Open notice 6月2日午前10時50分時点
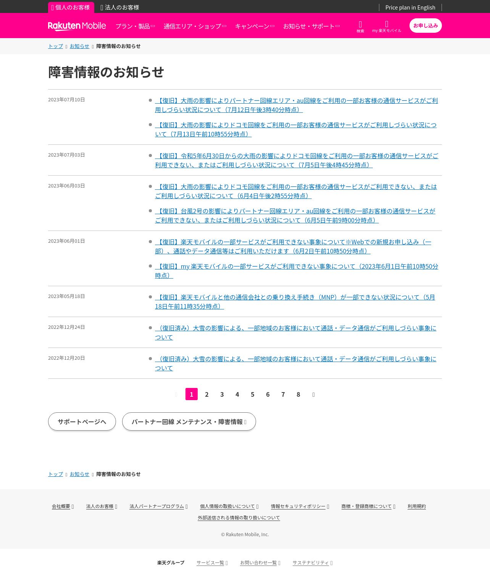Viewport: 490px width, 572px height. coord(293,247)
